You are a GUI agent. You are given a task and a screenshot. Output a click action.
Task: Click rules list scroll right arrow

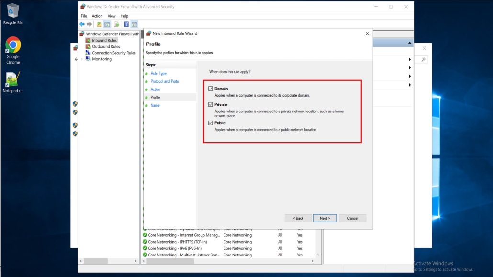pyautogui.click(x=312, y=261)
